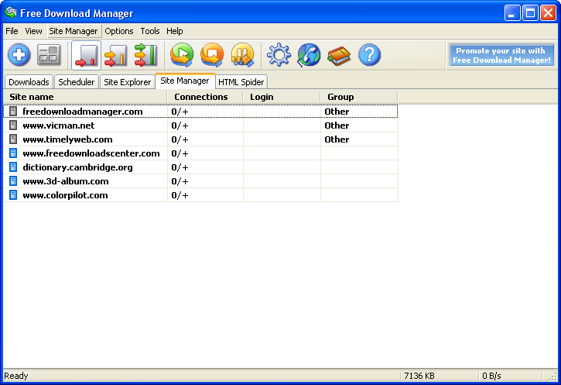Maximize the Free Download Manager window

pos(530,13)
